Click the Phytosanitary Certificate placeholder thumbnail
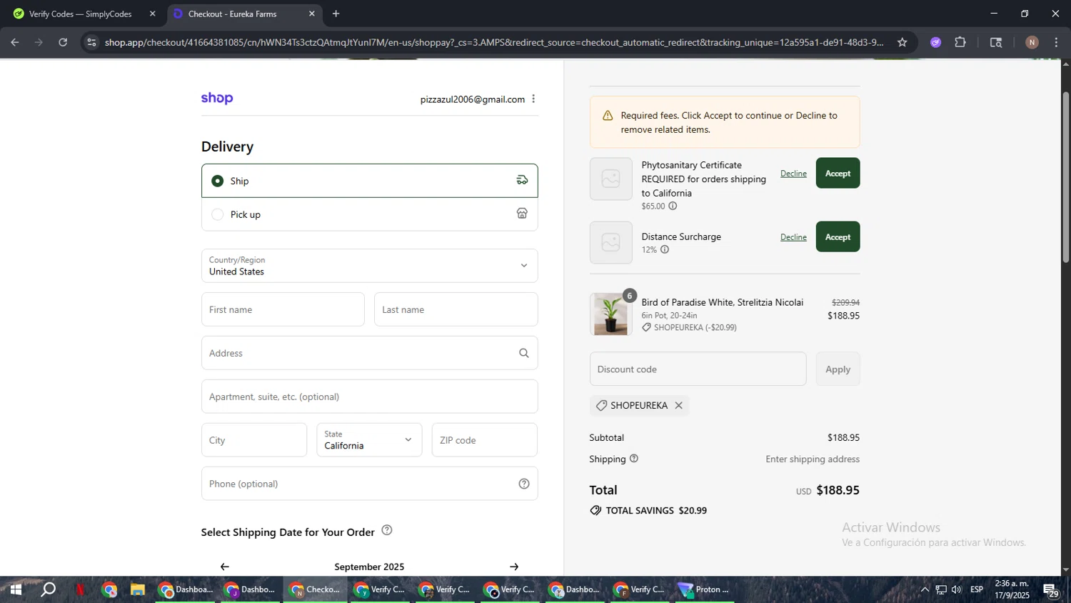The width and height of the screenshot is (1071, 603). tap(611, 179)
